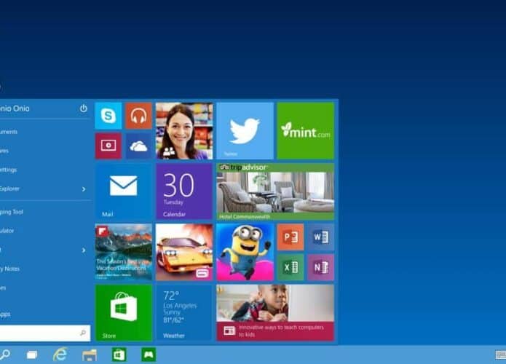Screen dimensions: 506x364
Task: Open the Xbox Games taskbar icon
Action: click(x=149, y=355)
